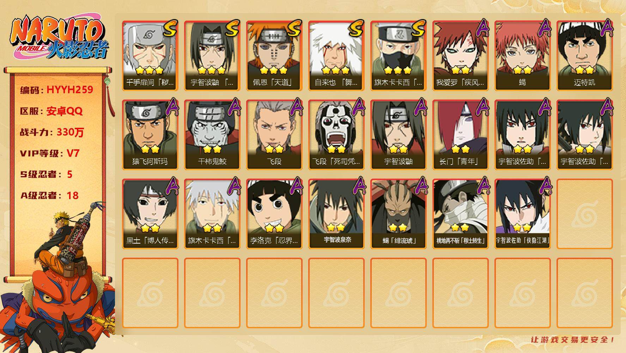Choose the 迈特凯 ninja card

click(x=584, y=56)
